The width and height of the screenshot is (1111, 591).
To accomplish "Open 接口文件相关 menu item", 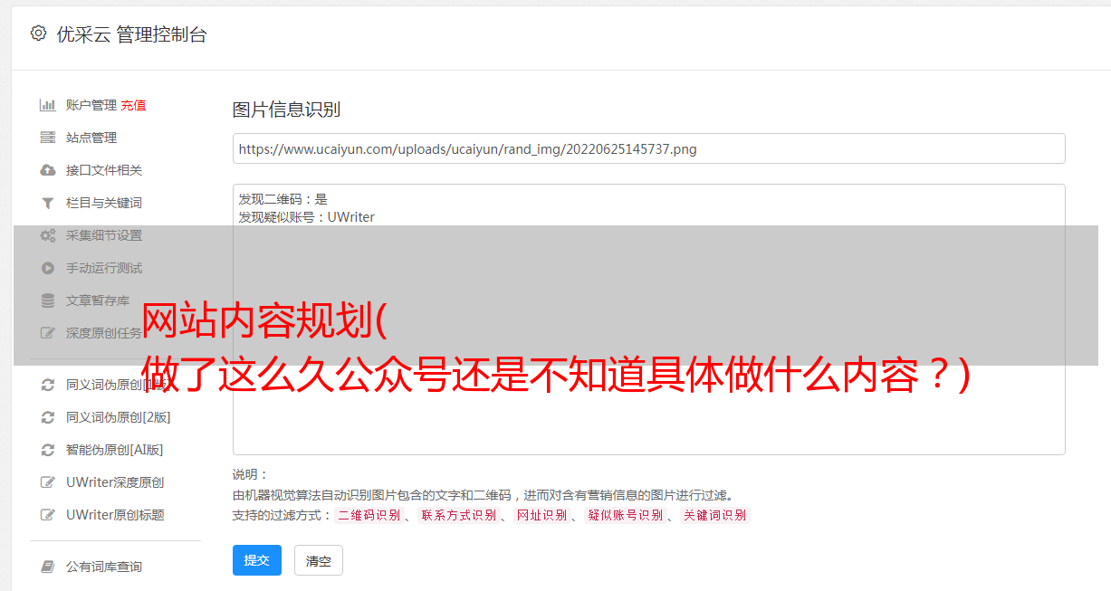I will pyautogui.click(x=104, y=170).
